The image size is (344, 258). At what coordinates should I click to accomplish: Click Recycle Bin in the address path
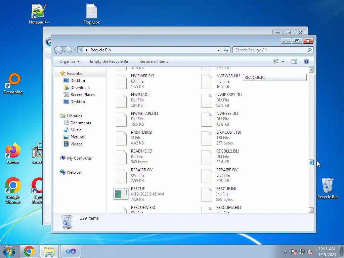tap(101, 50)
